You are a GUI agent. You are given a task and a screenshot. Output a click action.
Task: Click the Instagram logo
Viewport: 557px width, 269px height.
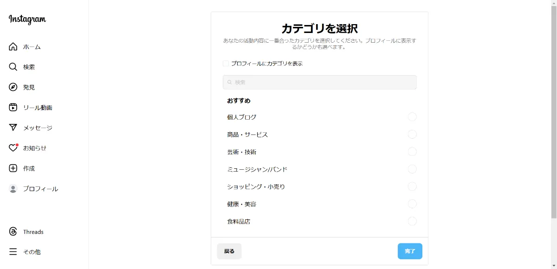(27, 19)
